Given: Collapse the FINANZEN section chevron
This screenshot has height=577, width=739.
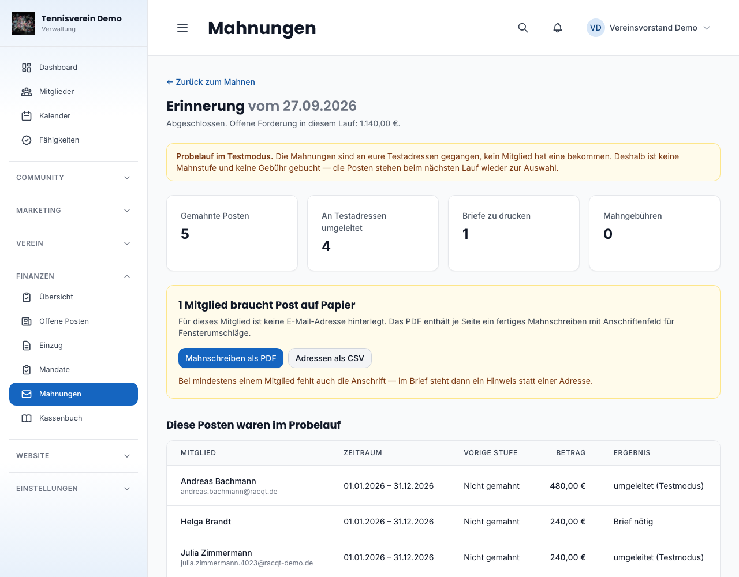Looking at the screenshot, I should coord(127,276).
